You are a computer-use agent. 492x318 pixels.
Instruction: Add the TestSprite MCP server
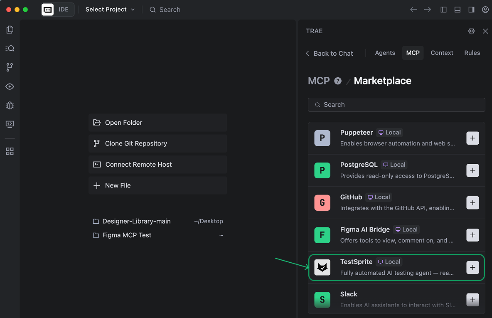(x=472, y=267)
